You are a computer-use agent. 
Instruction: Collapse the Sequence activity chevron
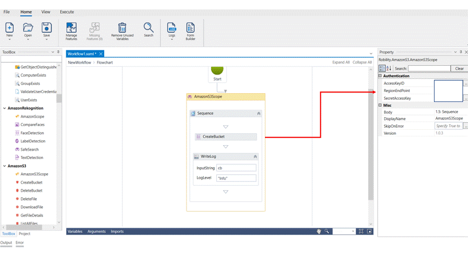point(259,113)
